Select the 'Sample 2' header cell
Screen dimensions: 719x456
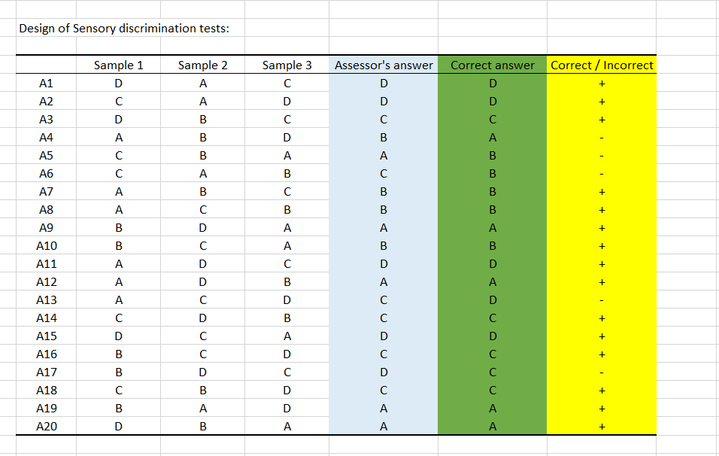pyautogui.click(x=202, y=65)
